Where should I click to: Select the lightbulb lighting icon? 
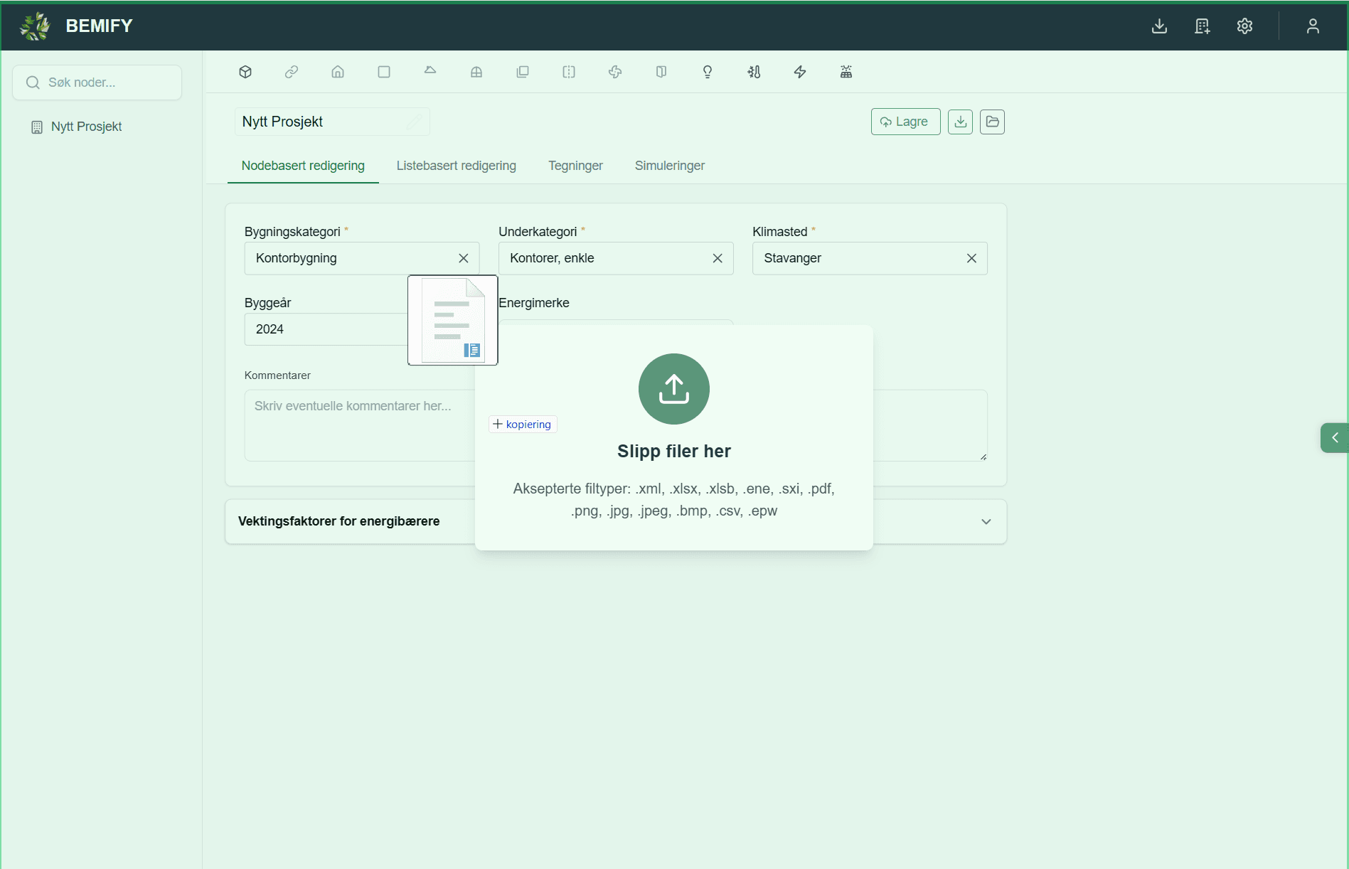click(707, 72)
